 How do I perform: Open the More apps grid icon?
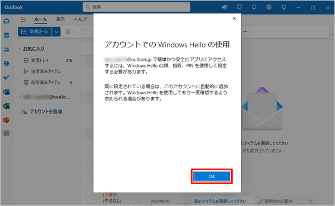point(6,133)
